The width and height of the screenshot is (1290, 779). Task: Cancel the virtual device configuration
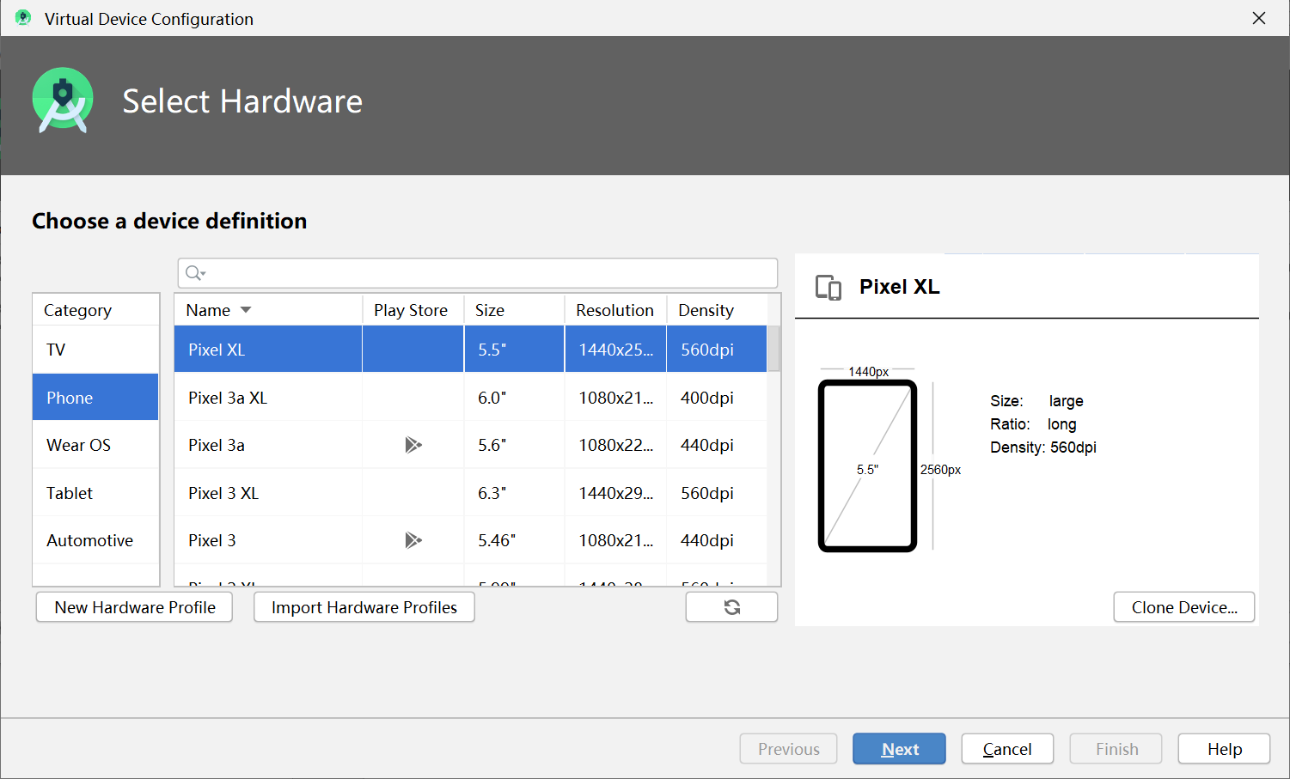(1007, 749)
